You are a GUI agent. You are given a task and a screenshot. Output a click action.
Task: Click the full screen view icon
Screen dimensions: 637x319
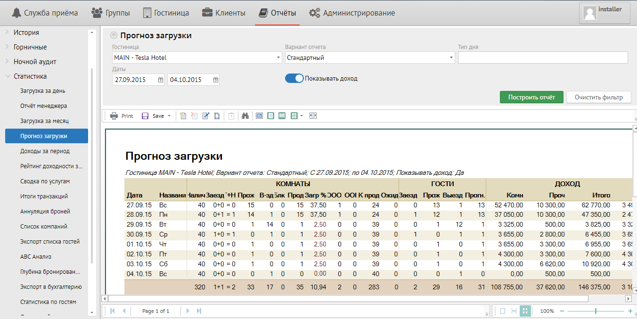click(259, 116)
